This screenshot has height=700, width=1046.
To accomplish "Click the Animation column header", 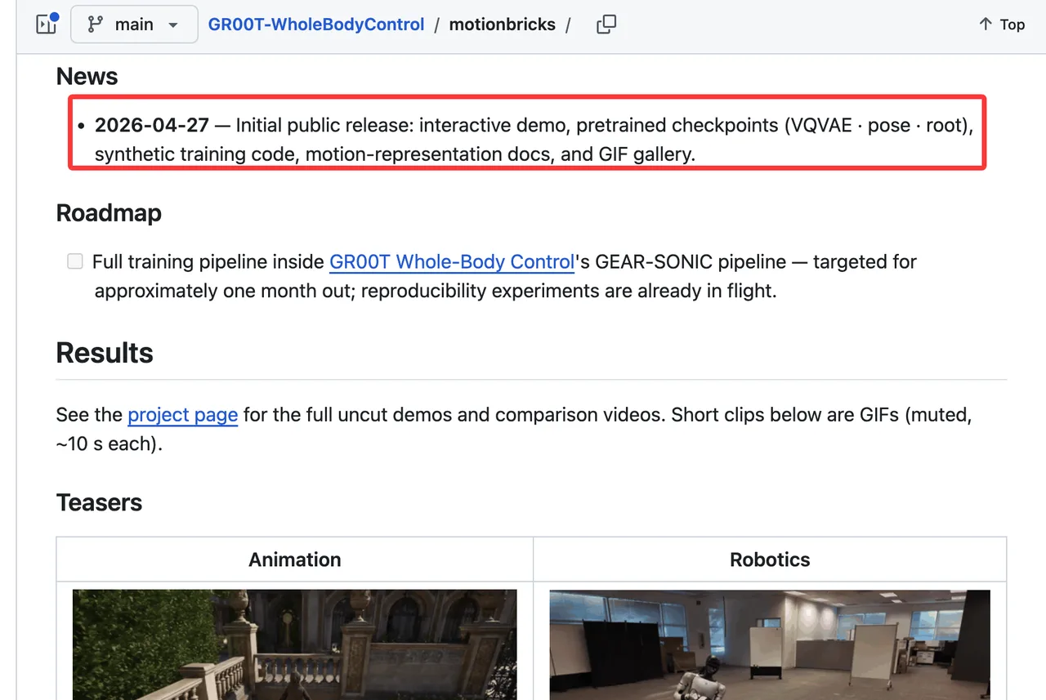I will click(x=295, y=560).
